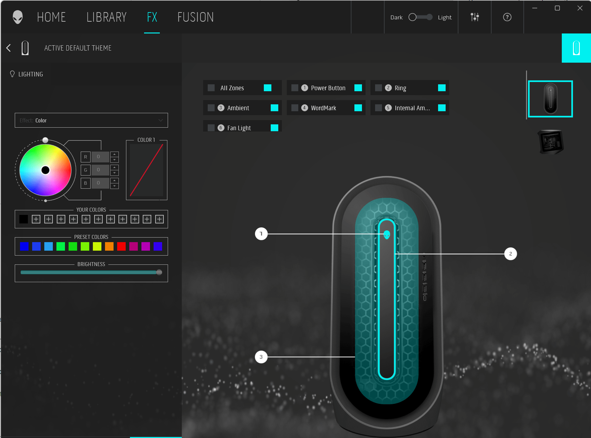
Task: Switch to the FUSION tab
Action: [196, 17]
